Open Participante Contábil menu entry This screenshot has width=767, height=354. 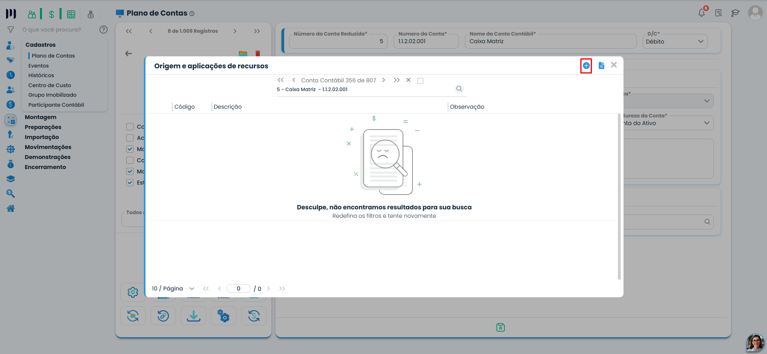(56, 105)
